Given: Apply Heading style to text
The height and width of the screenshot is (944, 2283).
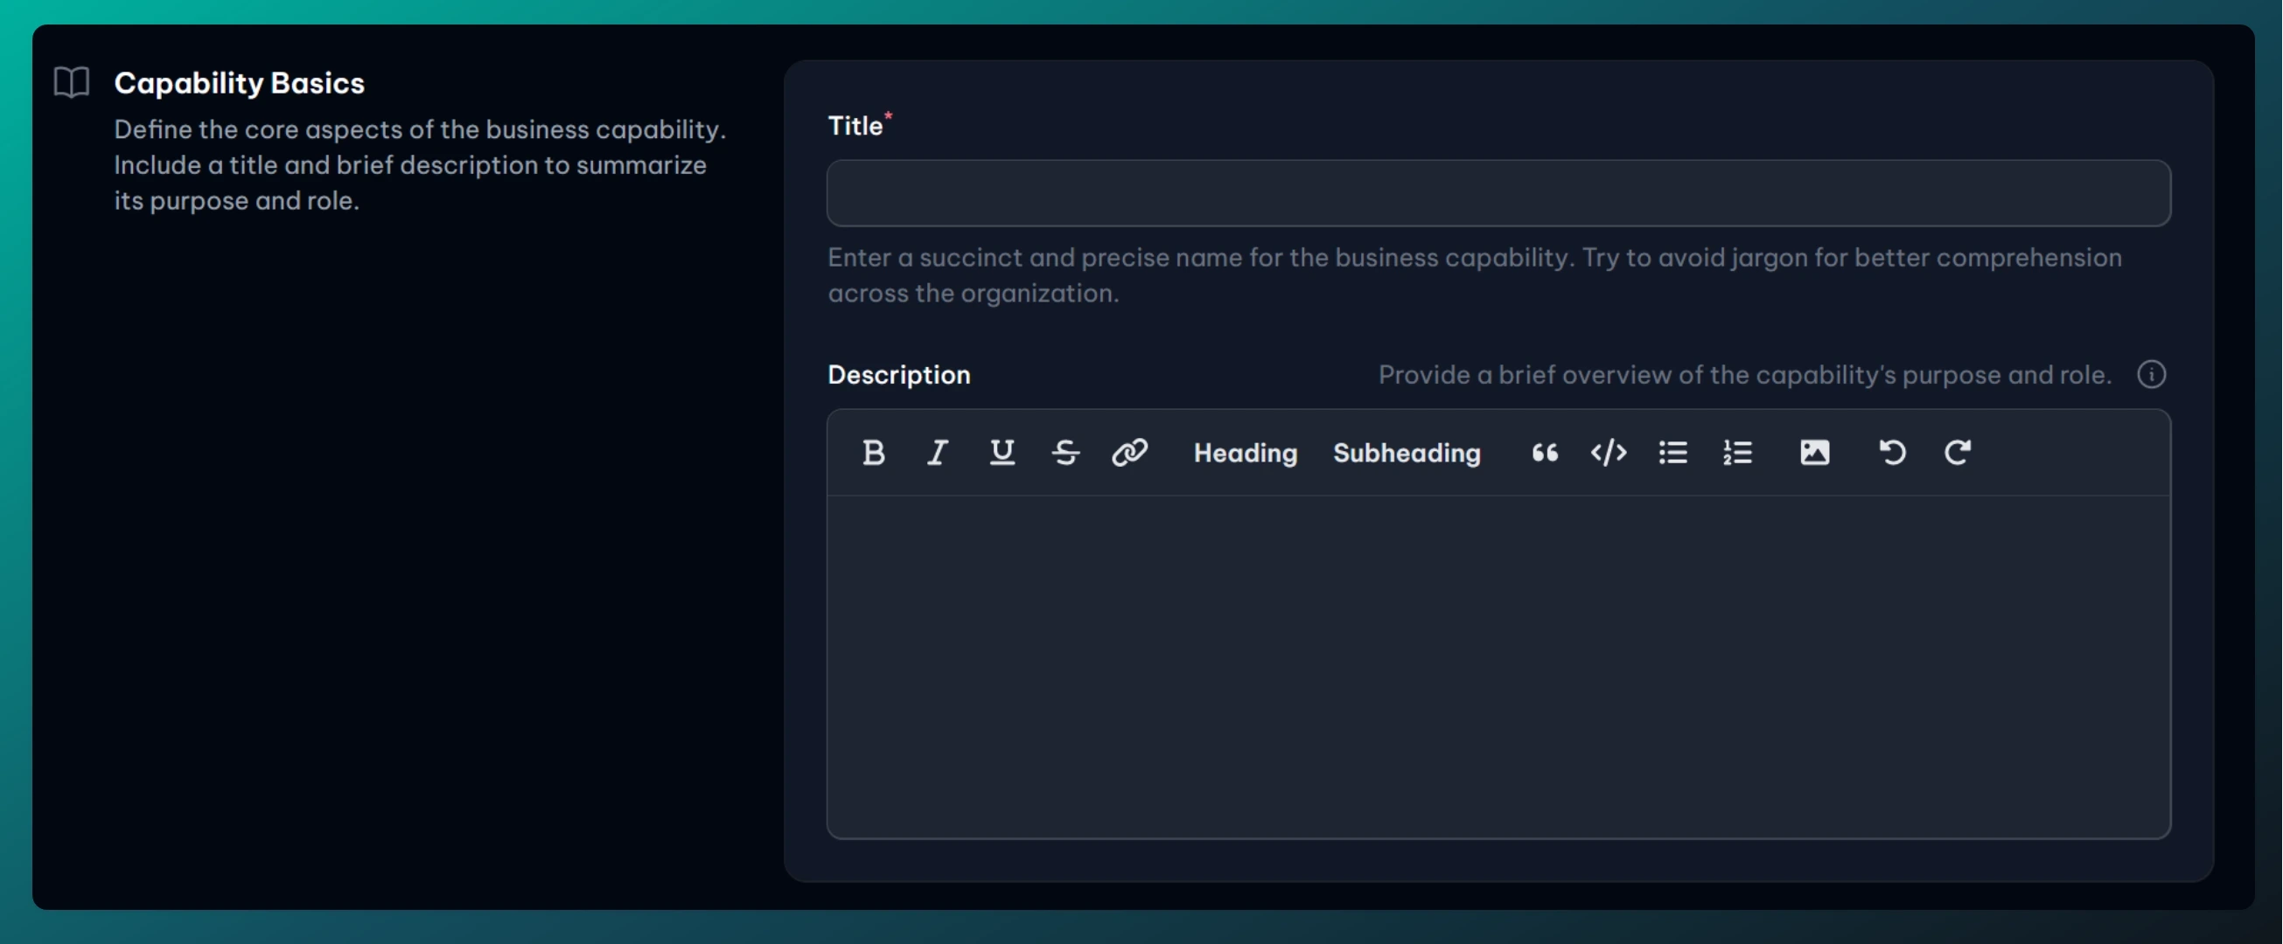Looking at the screenshot, I should click(x=1246, y=453).
